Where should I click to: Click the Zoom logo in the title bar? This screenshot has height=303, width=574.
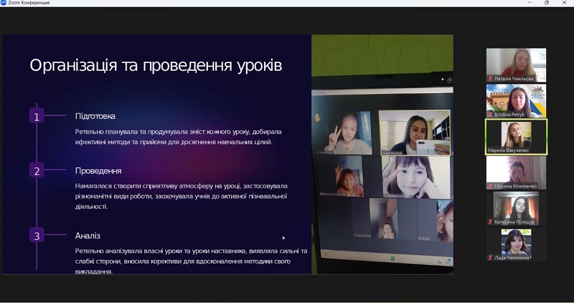[4, 3]
